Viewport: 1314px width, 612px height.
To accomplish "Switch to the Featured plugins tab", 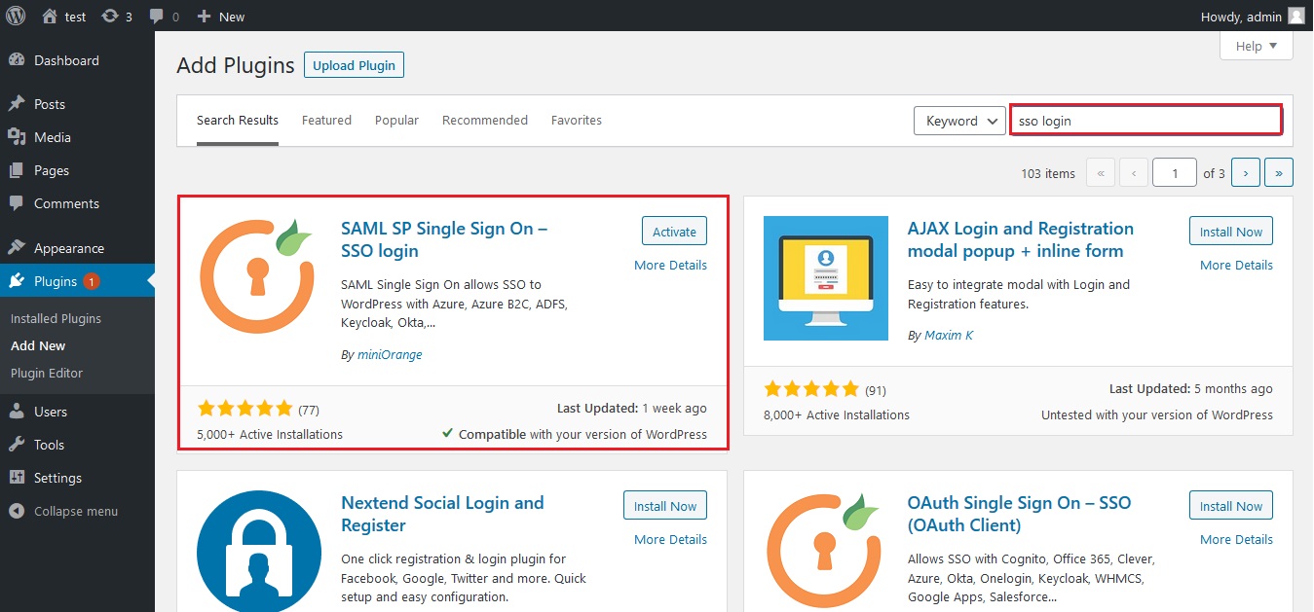I will (326, 120).
